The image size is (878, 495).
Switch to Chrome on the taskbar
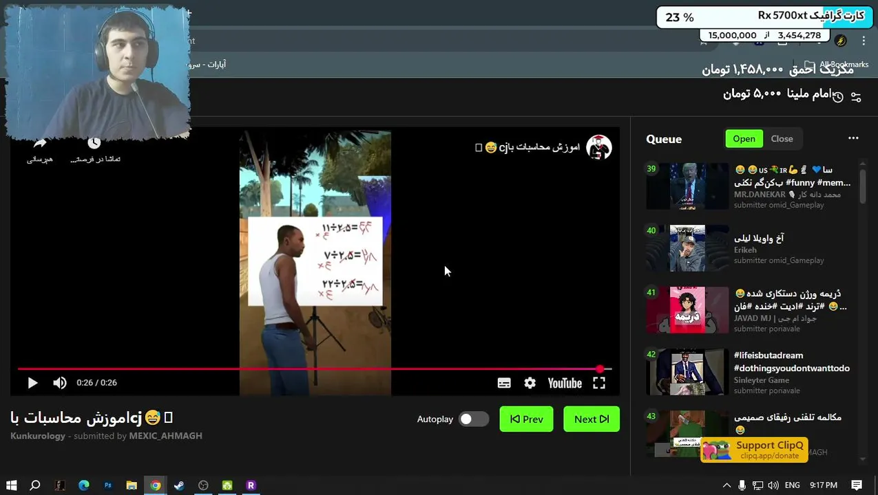coord(156,485)
